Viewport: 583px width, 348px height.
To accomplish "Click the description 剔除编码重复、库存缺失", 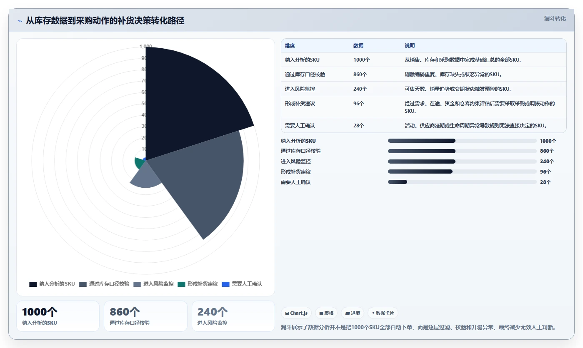I will pos(453,75).
